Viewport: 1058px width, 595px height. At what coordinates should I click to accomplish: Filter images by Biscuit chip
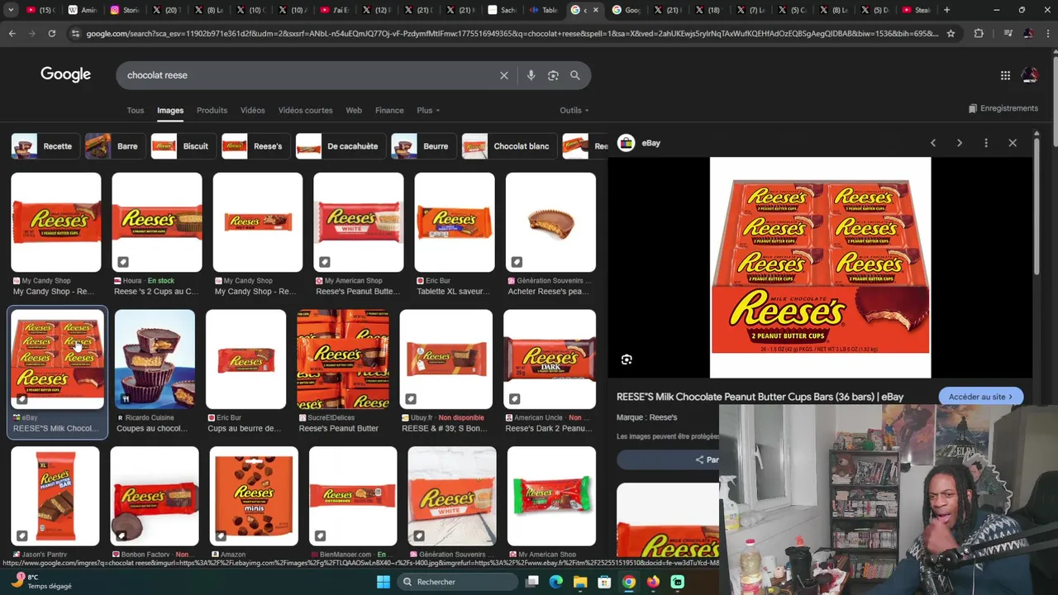pyautogui.click(x=183, y=146)
